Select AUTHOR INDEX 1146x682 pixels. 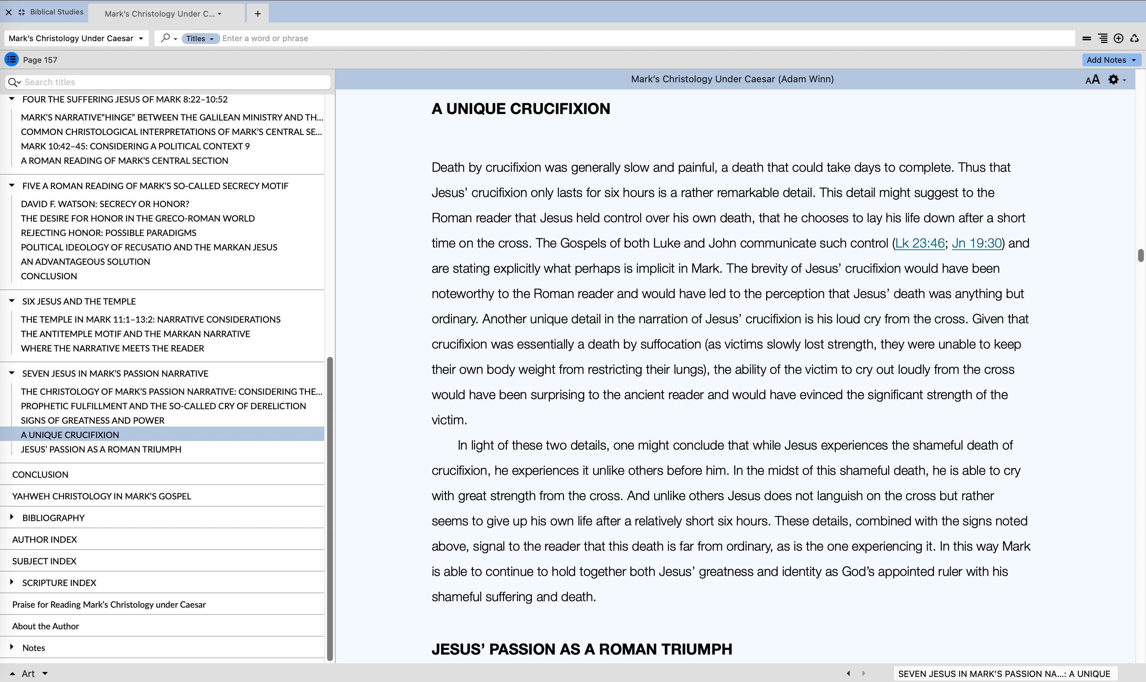pyautogui.click(x=44, y=539)
